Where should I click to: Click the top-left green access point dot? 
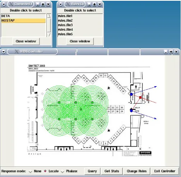[59, 102]
